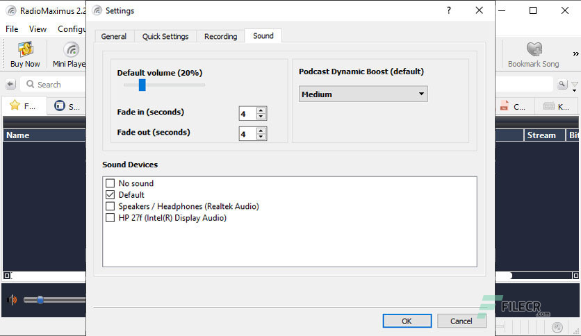Open the Mini Player toolbar icon
The height and width of the screenshot is (336, 581).
(71, 49)
